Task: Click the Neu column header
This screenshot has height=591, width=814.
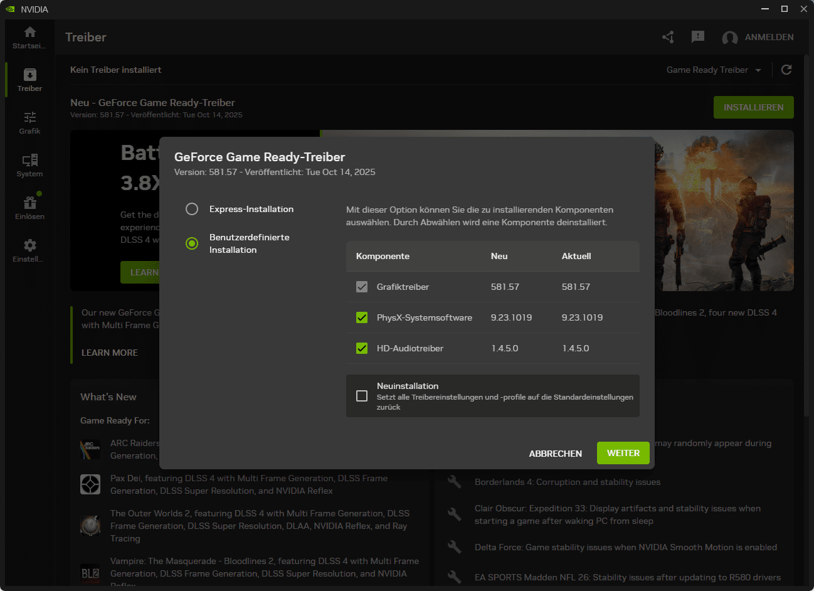Action: point(499,256)
